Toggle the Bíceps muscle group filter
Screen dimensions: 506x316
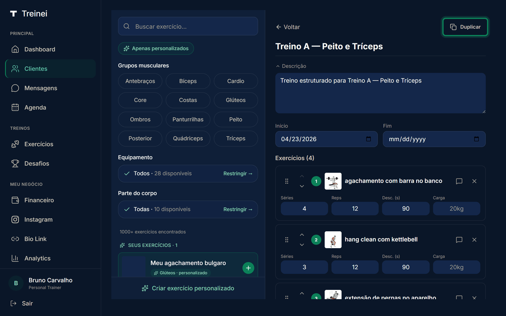tap(188, 81)
